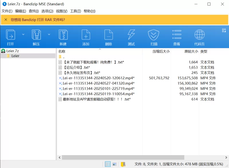The width and height of the screenshot is (229, 168).
Task: Open the 帮助(H) menu
Action: (90, 11)
